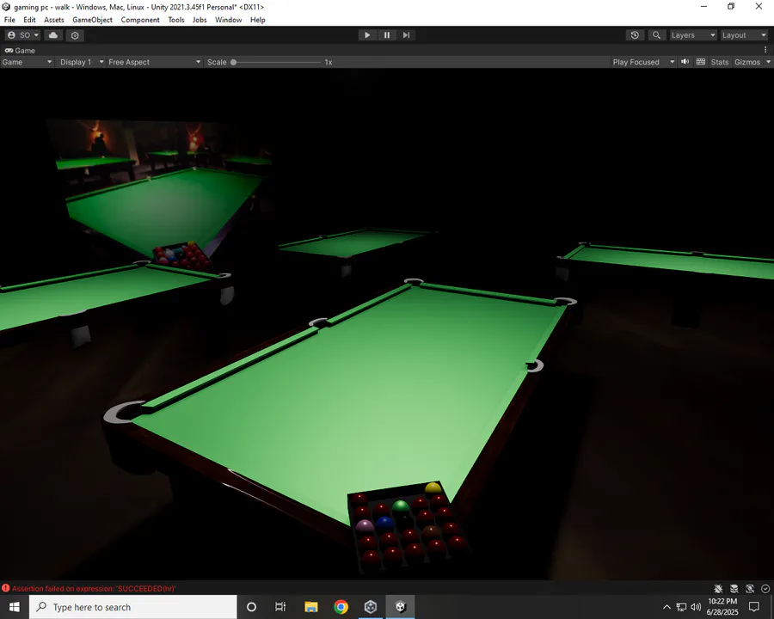Image resolution: width=774 pixels, height=619 pixels.
Task: Toggle Gizmos in Game view
Action: pos(746,62)
